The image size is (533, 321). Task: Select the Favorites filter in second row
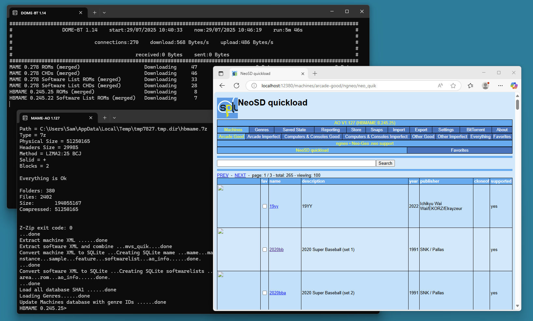(502, 136)
